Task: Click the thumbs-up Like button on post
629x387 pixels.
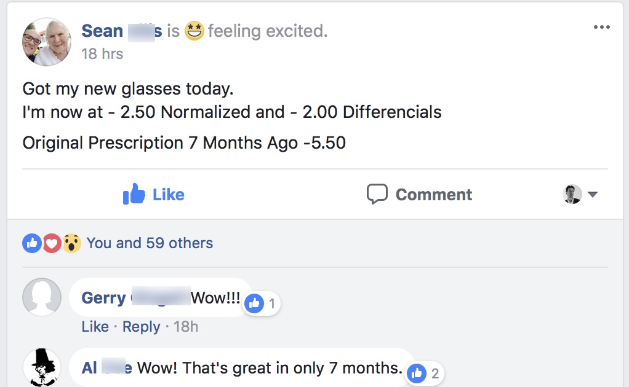Action: tap(154, 195)
